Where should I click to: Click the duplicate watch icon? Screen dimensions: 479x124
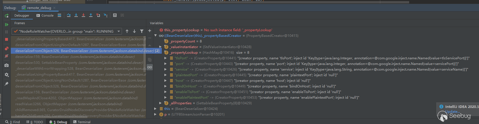click(150, 60)
